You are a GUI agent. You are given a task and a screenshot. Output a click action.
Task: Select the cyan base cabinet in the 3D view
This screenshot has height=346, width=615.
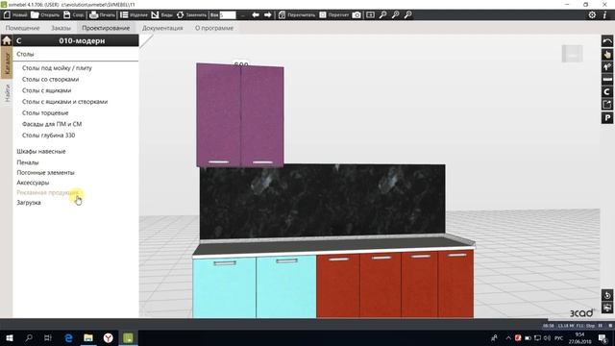pos(254,287)
